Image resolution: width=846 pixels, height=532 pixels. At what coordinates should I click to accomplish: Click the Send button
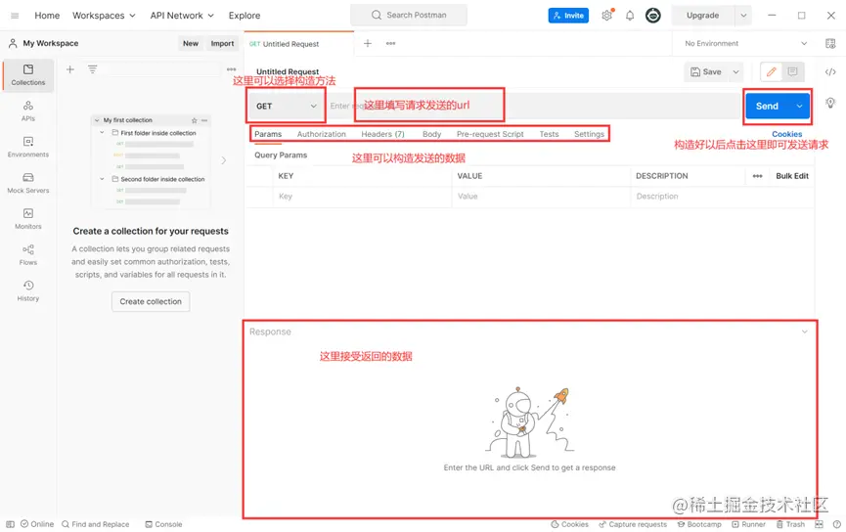(x=767, y=106)
